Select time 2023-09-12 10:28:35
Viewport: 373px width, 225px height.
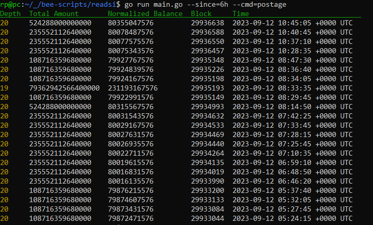tap(272, 51)
